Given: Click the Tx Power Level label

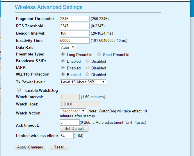Looking at the screenshot, I should click(31, 82).
